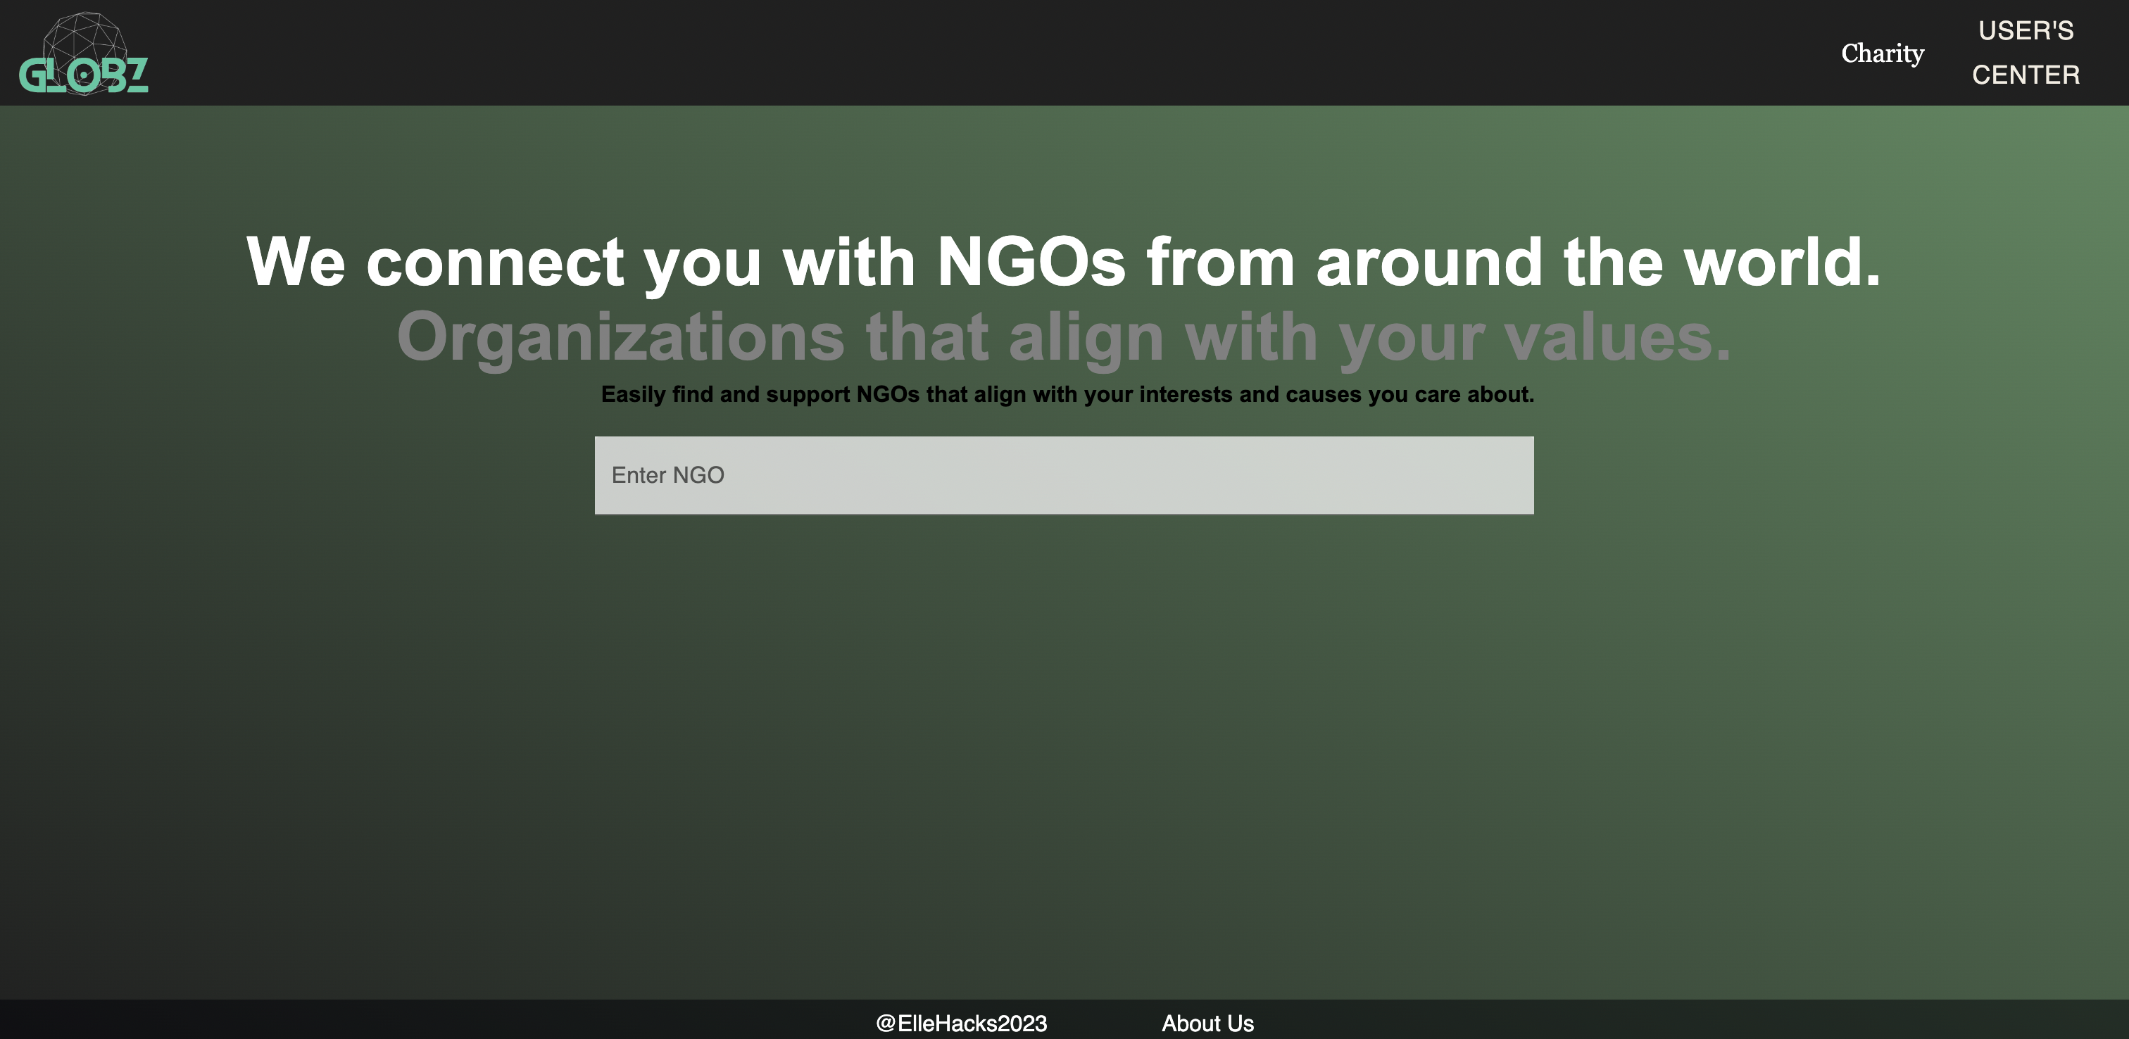Click the 'Enter NGO' placeholder text

pyautogui.click(x=668, y=475)
